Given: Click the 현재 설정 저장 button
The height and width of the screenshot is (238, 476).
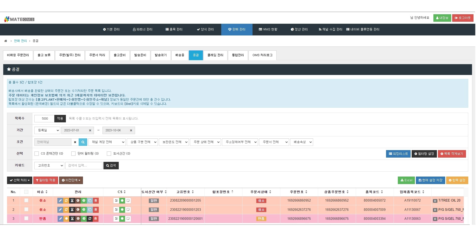Looking at the screenshot, I should (430, 180).
